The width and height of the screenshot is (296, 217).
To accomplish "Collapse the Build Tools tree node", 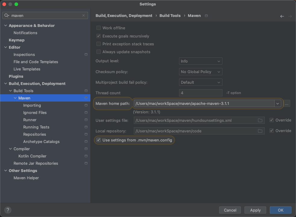I will tap(11, 91).
